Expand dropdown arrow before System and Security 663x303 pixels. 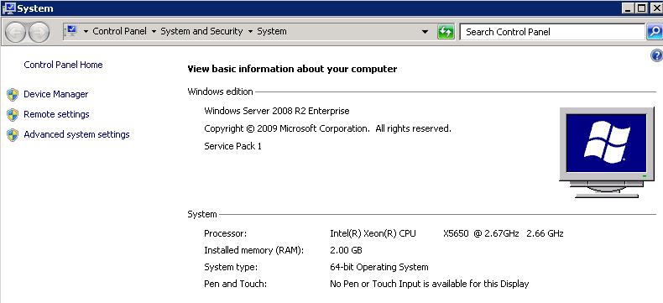click(154, 32)
